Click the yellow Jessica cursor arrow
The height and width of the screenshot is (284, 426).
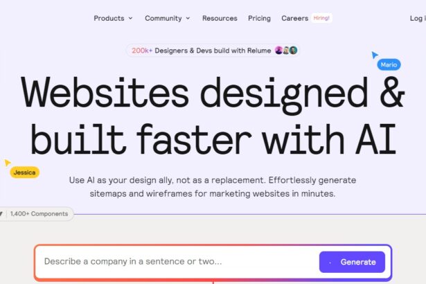tap(8, 163)
